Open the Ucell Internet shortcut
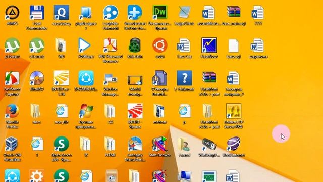The width and height of the screenshot is (323, 182). click(x=234, y=144)
